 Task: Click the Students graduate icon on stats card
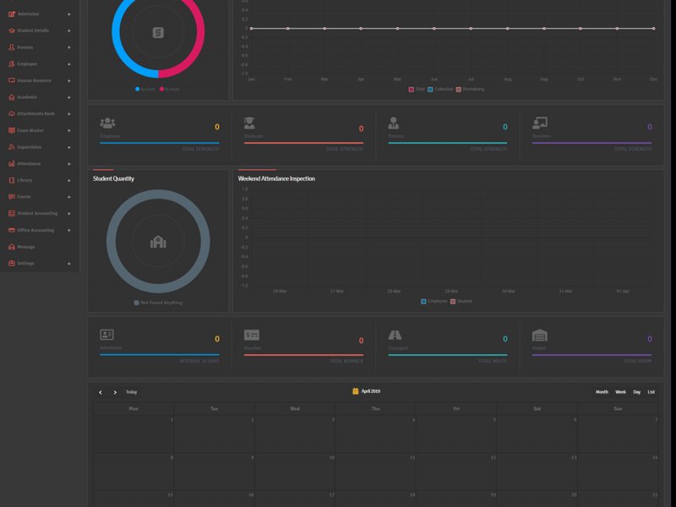[249, 123]
